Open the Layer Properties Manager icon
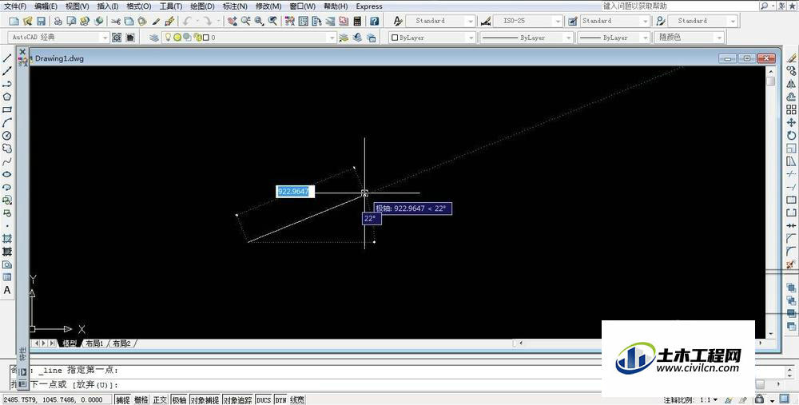This screenshot has width=799, height=405. [154, 38]
